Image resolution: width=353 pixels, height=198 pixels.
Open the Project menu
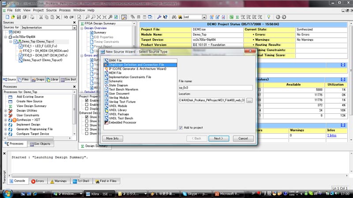click(x=38, y=10)
